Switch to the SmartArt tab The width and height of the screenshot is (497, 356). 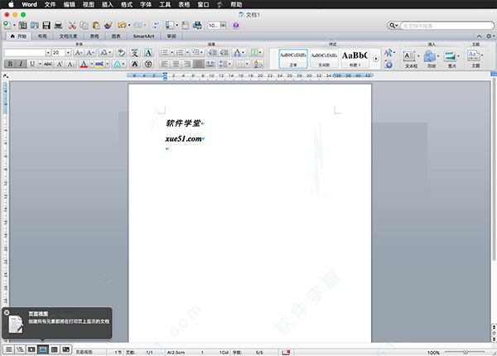coord(143,36)
